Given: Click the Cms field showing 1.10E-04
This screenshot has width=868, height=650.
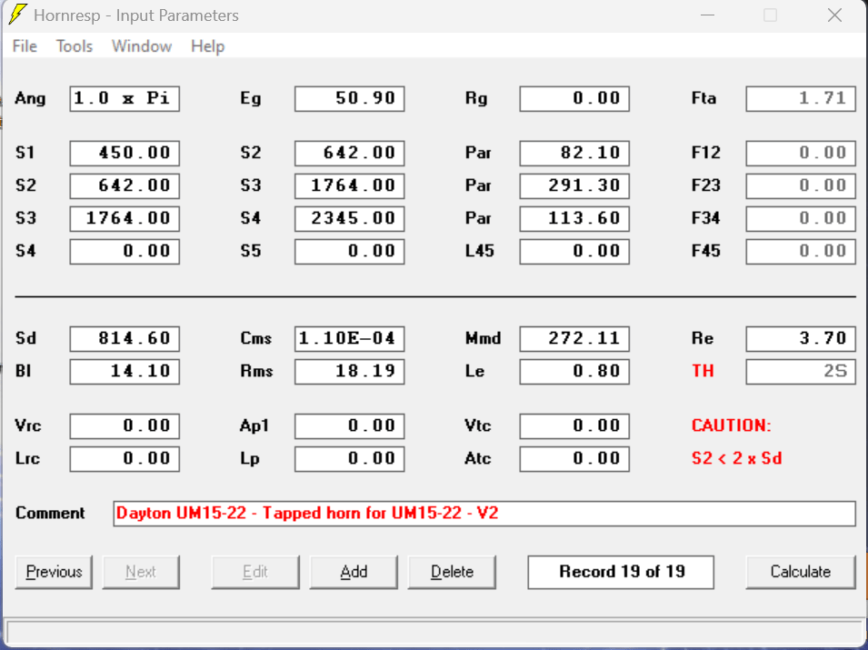Looking at the screenshot, I should click(349, 339).
